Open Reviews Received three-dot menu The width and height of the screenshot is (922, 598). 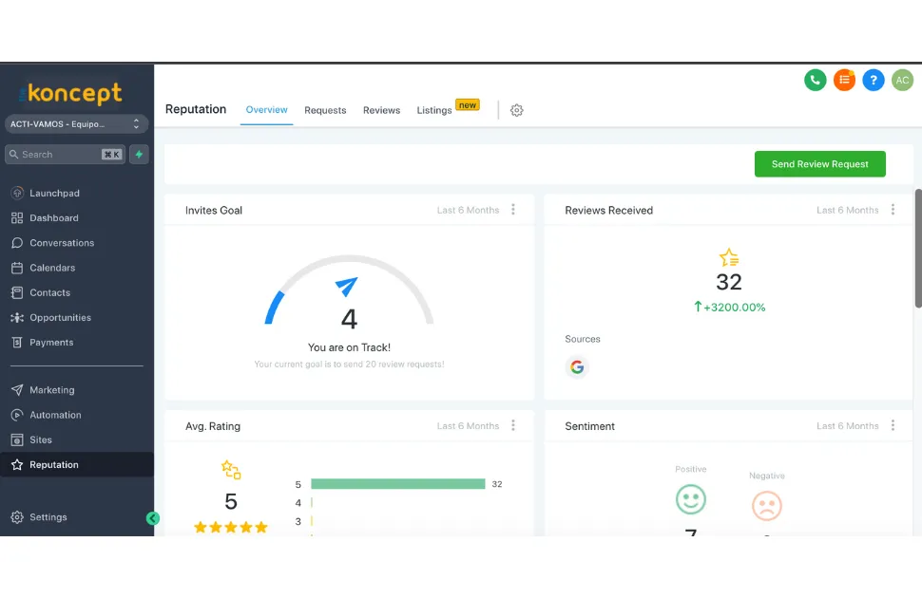pyautogui.click(x=893, y=210)
